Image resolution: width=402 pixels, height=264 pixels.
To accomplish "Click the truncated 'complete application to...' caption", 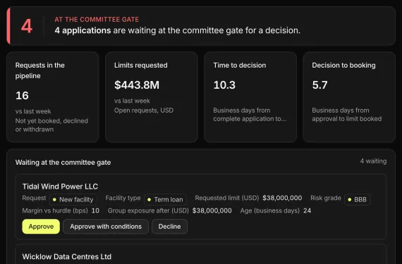I will [250, 119].
